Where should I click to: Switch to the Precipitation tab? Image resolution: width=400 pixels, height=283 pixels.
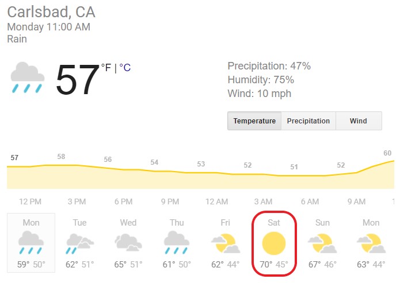coord(308,121)
